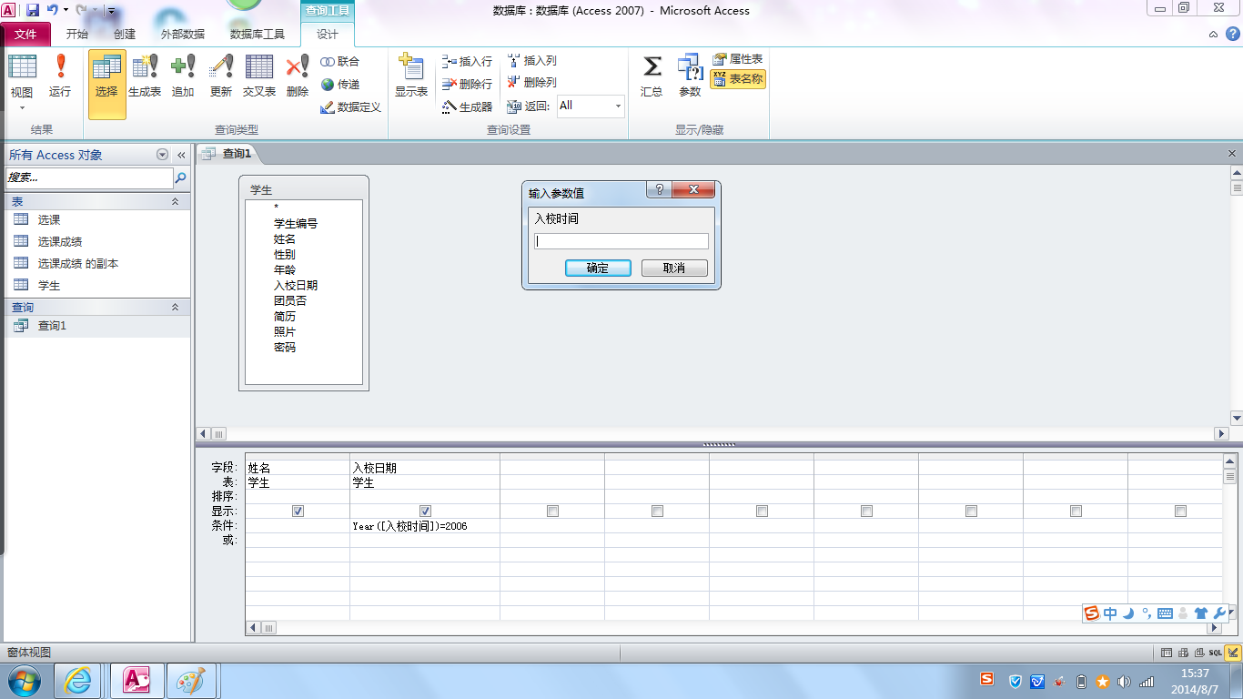
Task: Open Paint from taskbar
Action: tap(190, 681)
